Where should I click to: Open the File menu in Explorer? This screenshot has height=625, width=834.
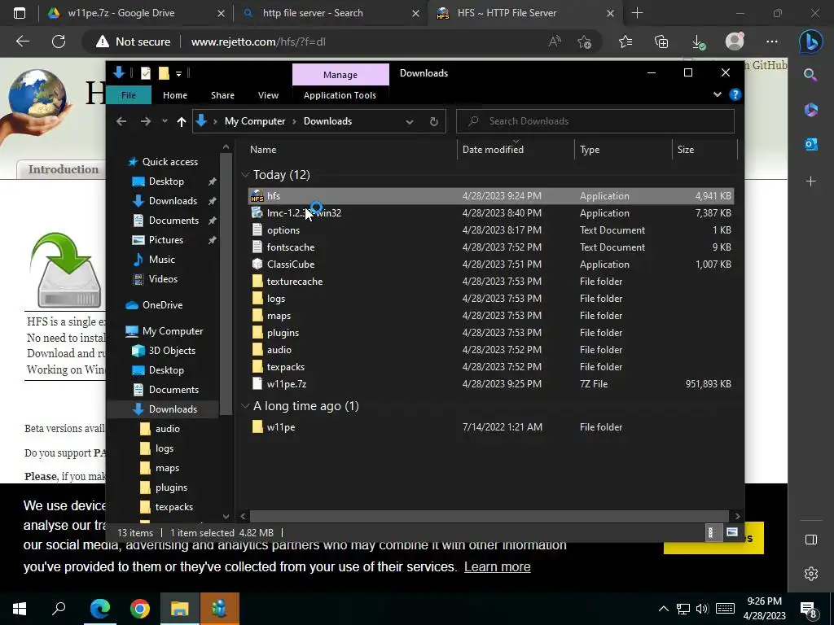coord(128,95)
